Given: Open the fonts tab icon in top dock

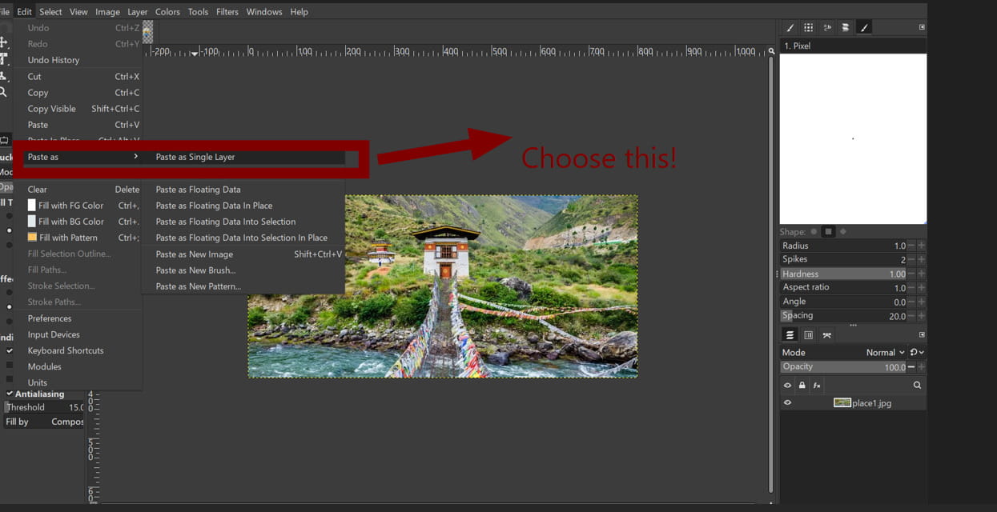Looking at the screenshot, I should [827, 27].
